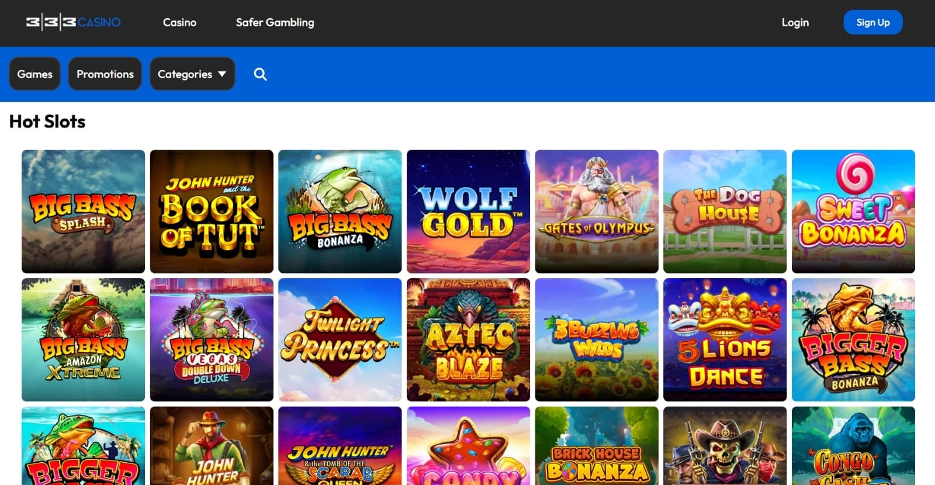The height and width of the screenshot is (485, 935).
Task: Click the 333 Casino logo
Action: coord(73,22)
